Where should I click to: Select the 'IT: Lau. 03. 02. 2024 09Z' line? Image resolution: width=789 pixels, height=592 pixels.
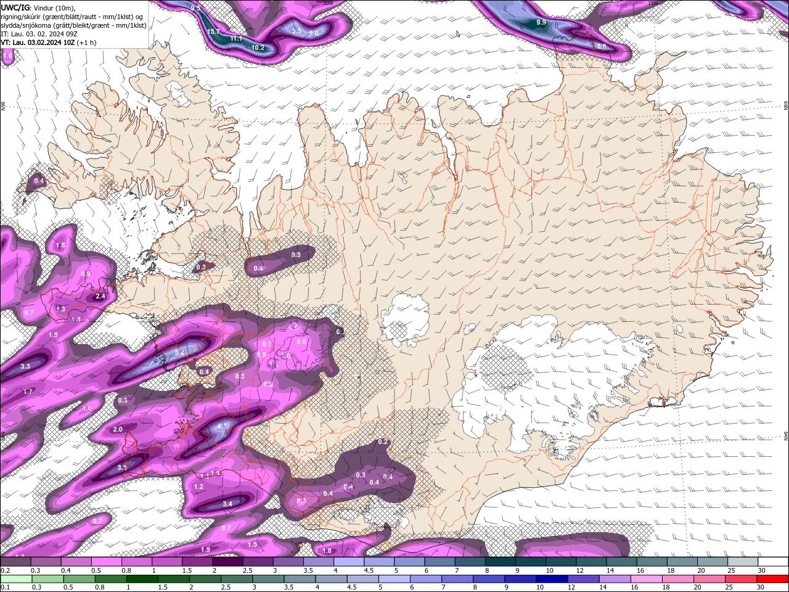pos(39,34)
